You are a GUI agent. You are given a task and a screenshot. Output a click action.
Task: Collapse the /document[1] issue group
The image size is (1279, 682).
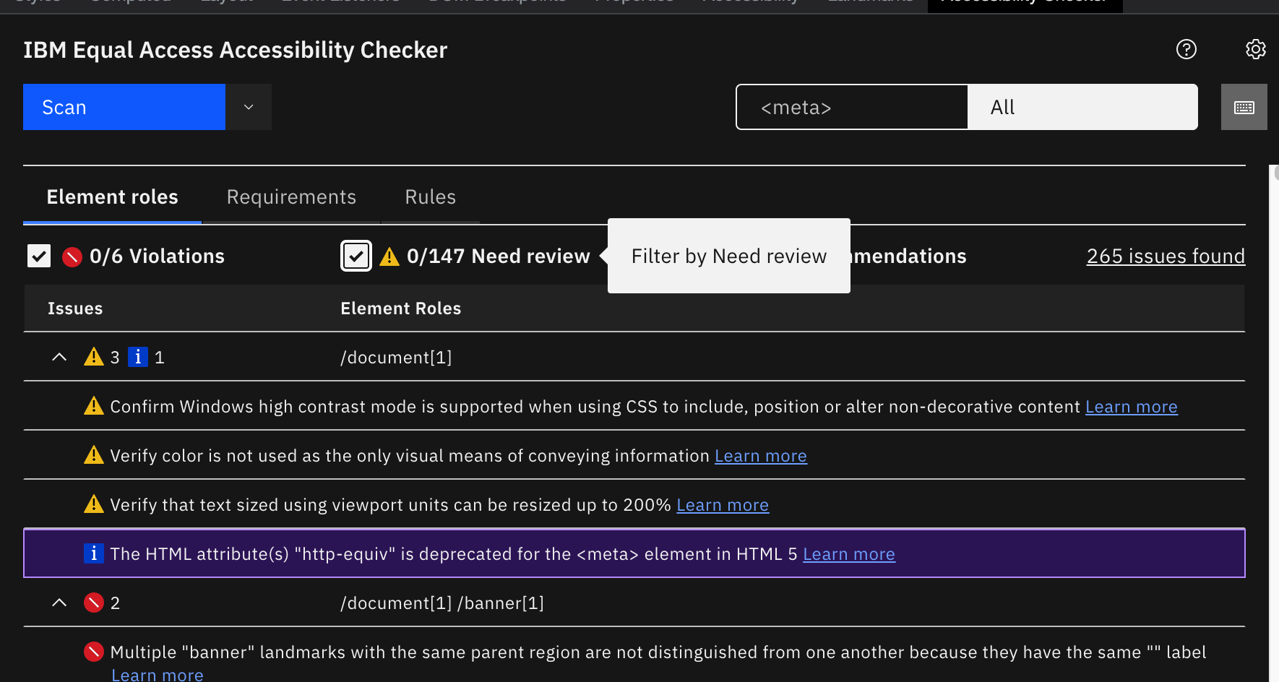point(59,356)
